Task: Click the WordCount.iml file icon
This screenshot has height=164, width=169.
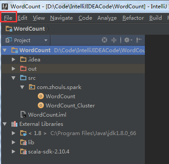Action: click(x=24, y=114)
